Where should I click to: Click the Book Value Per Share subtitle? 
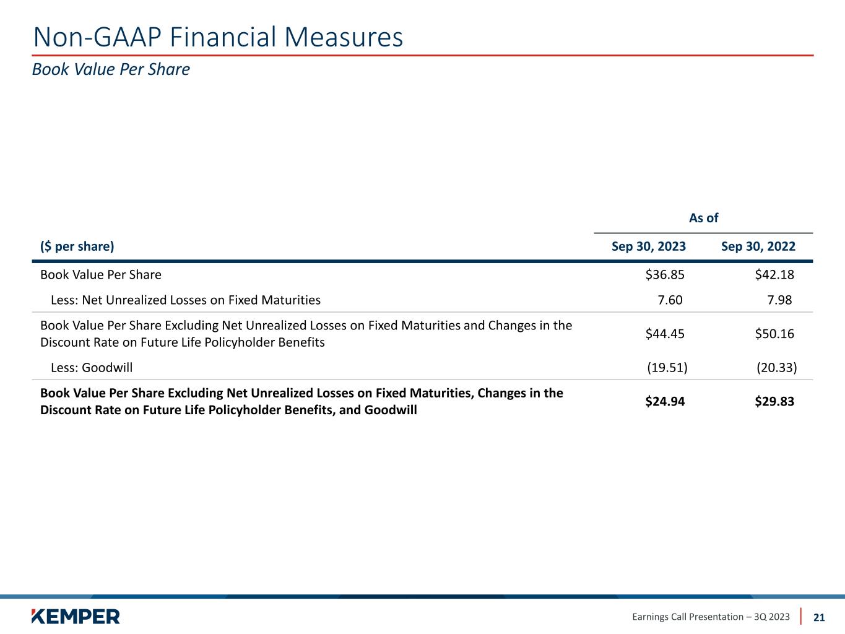[111, 69]
